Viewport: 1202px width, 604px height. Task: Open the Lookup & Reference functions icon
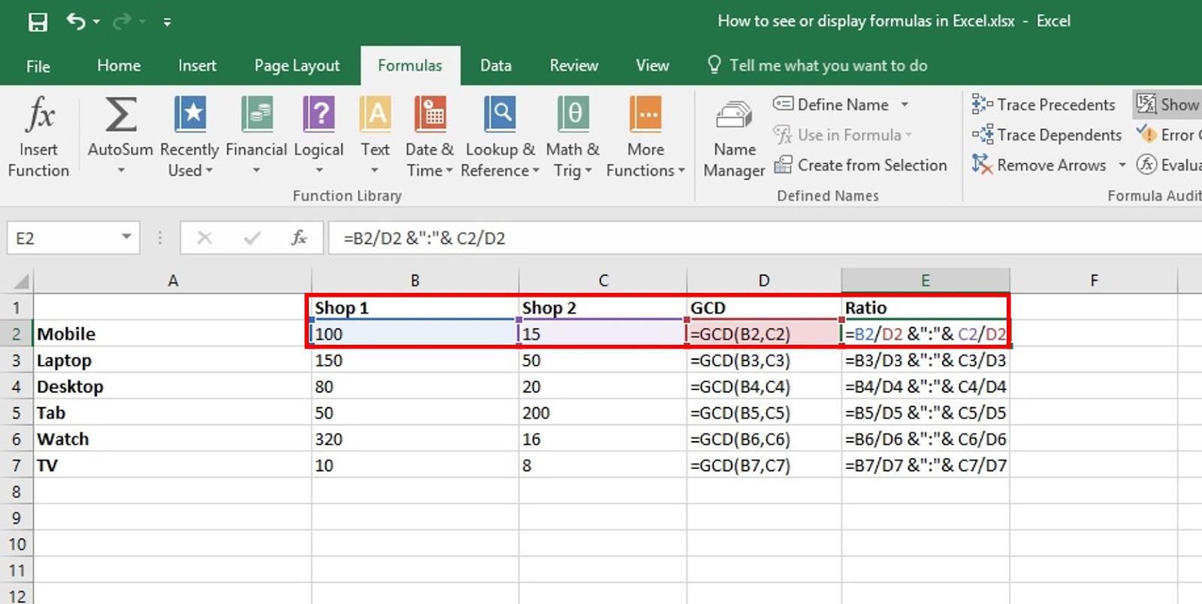[x=500, y=116]
